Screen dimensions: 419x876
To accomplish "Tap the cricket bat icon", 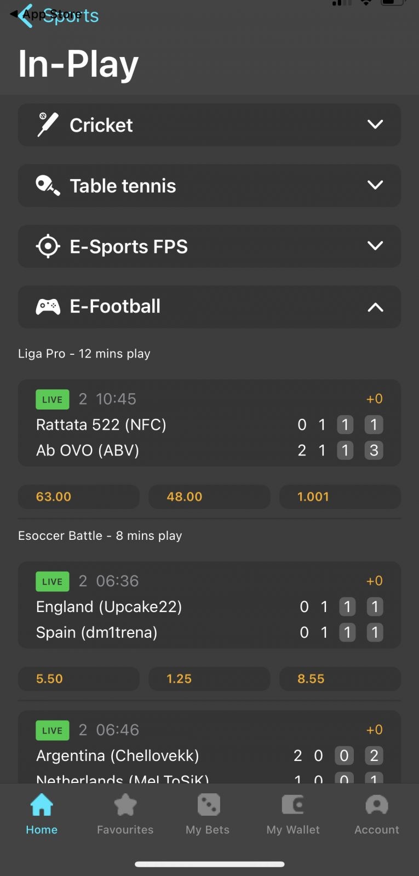I will coord(47,125).
